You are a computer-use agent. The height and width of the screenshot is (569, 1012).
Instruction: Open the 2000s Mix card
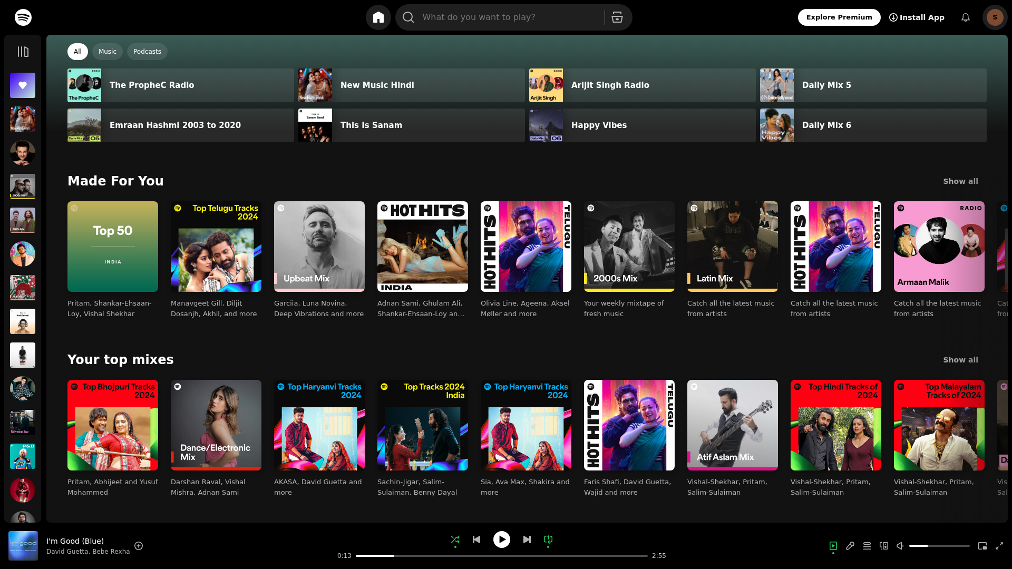click(629, 247)
